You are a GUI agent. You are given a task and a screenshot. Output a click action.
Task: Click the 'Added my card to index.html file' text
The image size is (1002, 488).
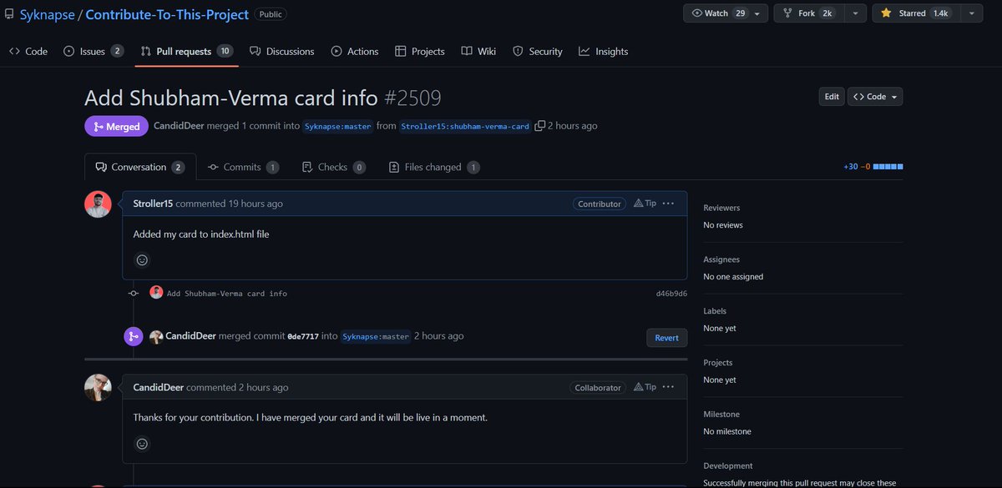coord(201,234)
